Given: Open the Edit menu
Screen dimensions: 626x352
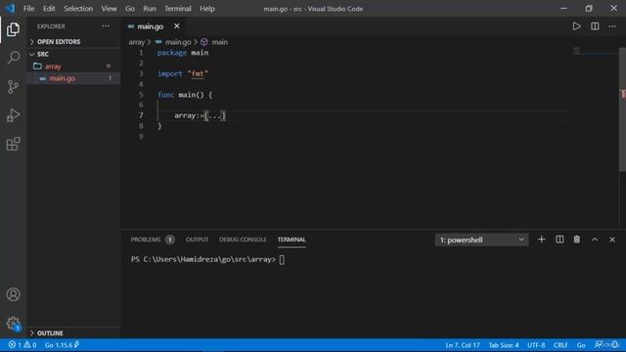Looking at the screenshot, I should 49,9.
